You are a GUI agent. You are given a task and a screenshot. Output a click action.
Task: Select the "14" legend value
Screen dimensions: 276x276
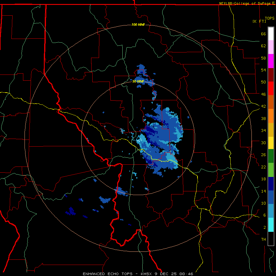[x=263, y=191]
